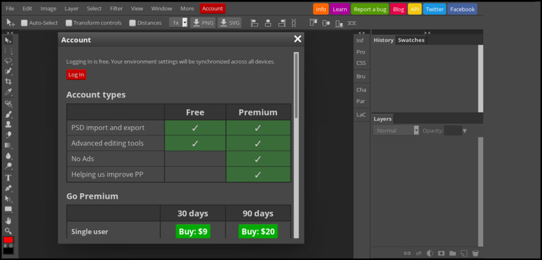Select the Dodge tool

(x=8, y=166)
